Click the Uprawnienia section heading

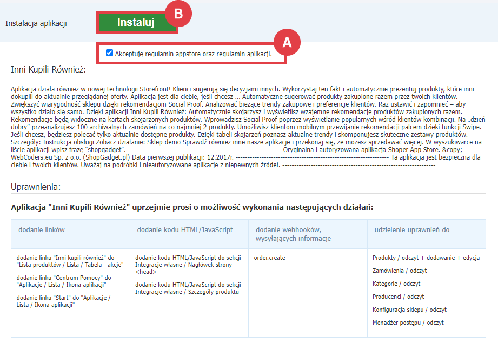click(x=36, y=187)
